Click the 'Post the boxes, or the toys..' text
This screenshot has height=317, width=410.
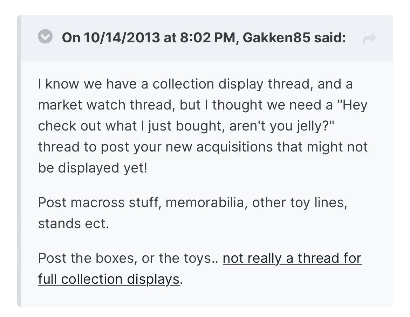(128, 258)
